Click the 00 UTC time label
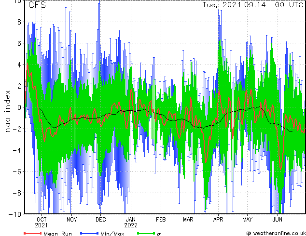The image size is (306, 236). (x=289, y=5)
